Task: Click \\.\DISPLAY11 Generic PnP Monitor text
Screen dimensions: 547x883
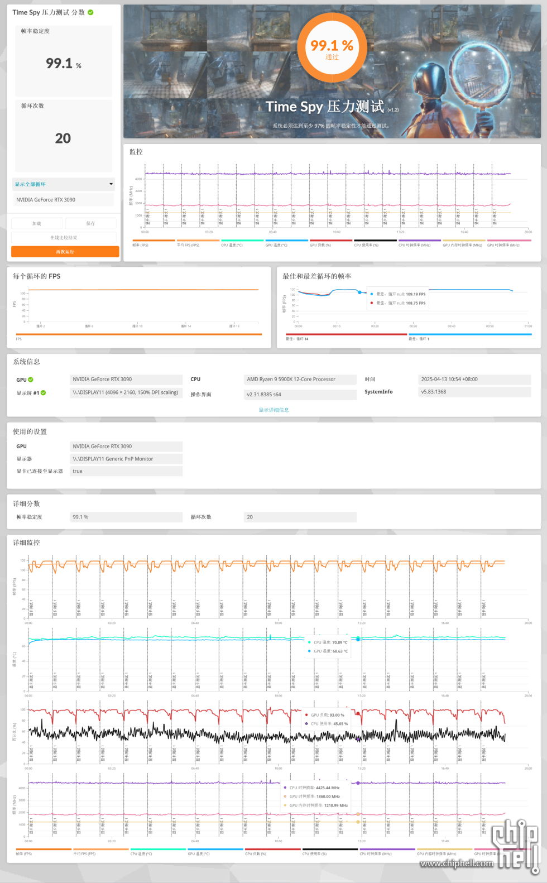Action: click(113, 459)
